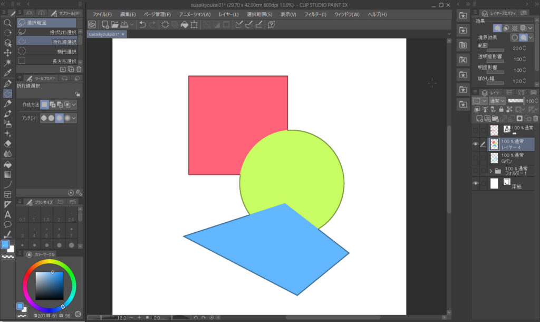Click the Open file folder icon
This screenshot has width=540, height=322.
pyautogui.click(x=114, y=24)
